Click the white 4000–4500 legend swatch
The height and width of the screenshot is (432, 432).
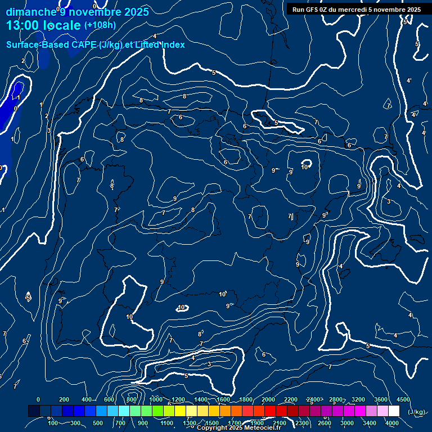pos(394,411)
